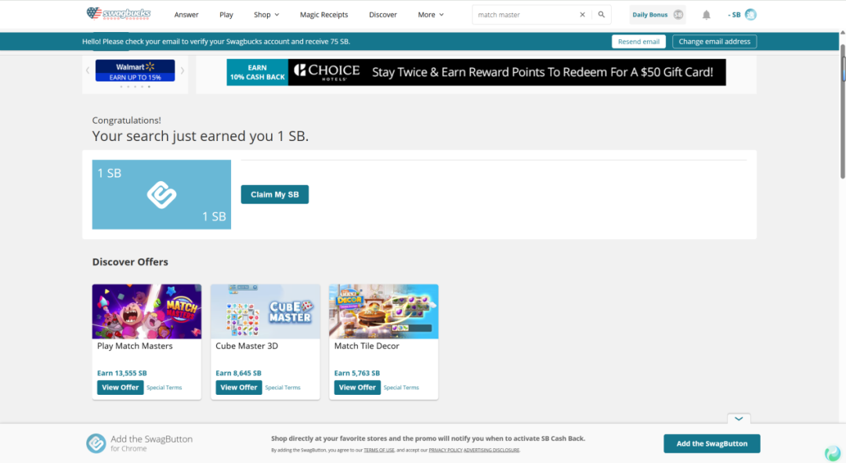Click the SwagButton logo in bottom banner
Screen dimensions: 846x463
96,443
